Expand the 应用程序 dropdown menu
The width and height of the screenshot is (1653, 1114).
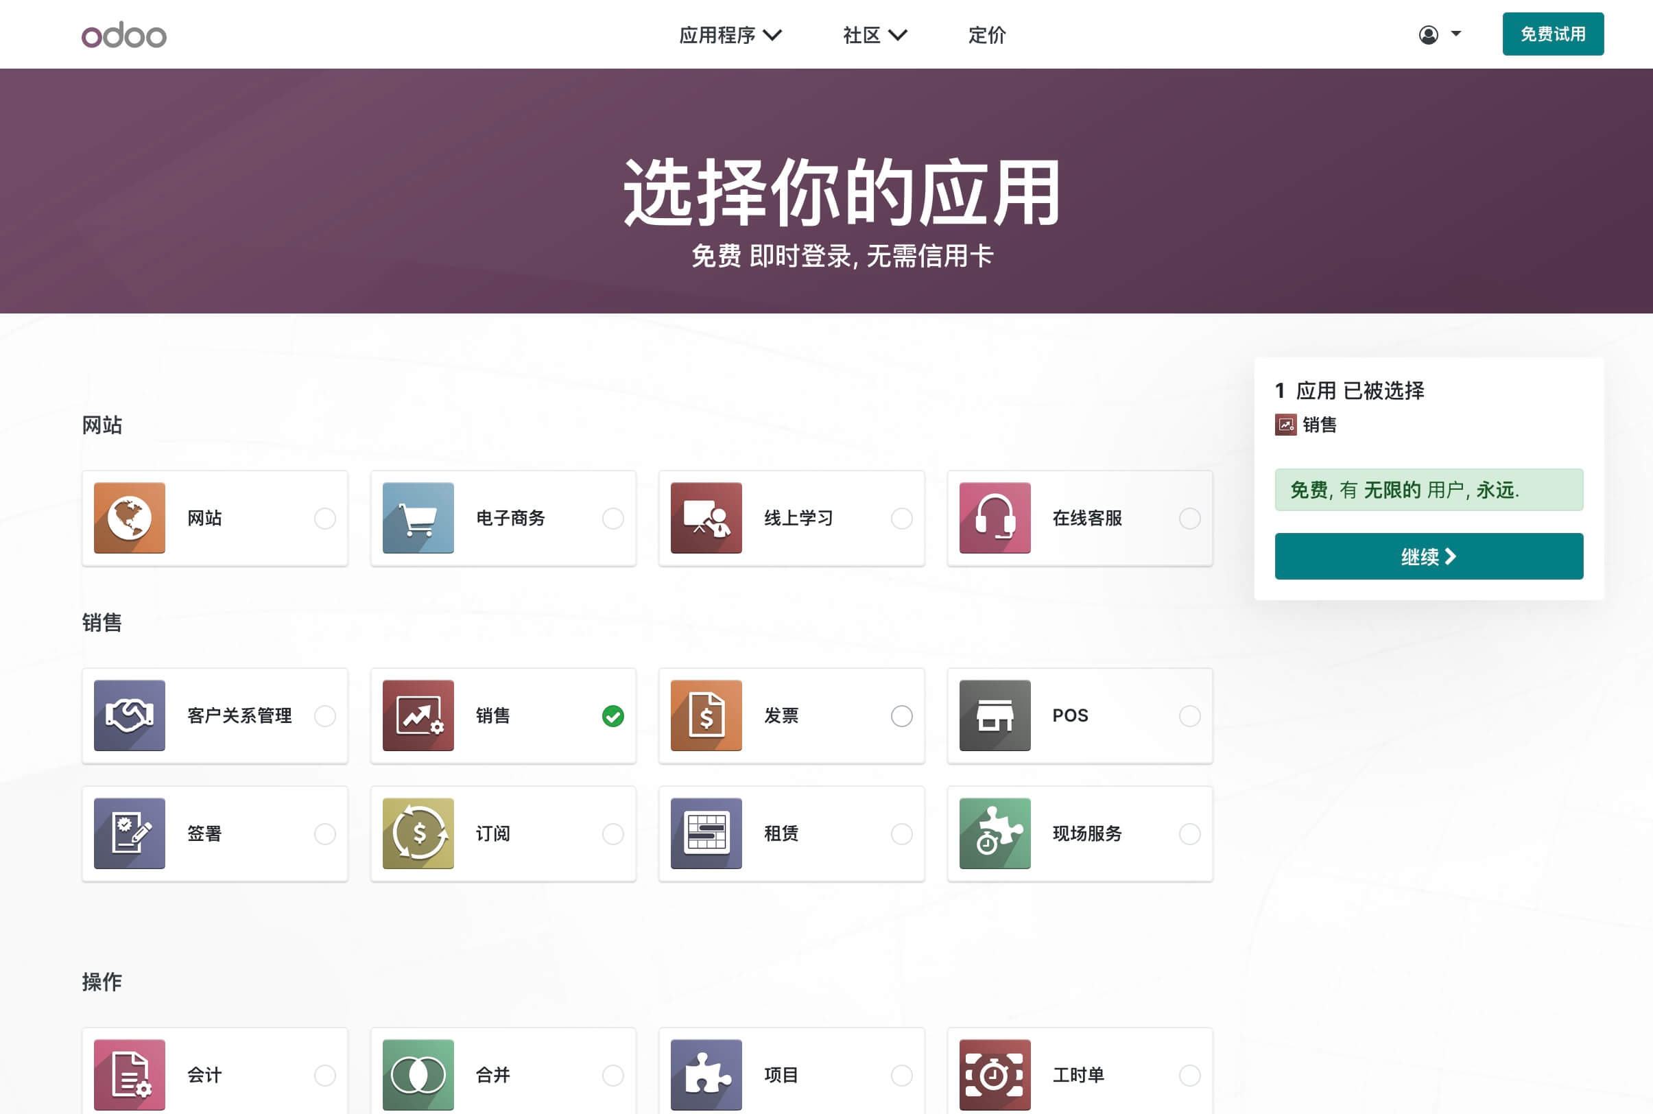point(730,35)
